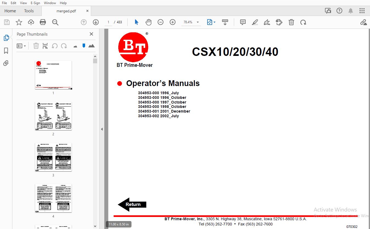Image resolution: width=370 pixels, height=229 pixels.
Task: Open the E-Sign menu
Action: pos(35,3)
